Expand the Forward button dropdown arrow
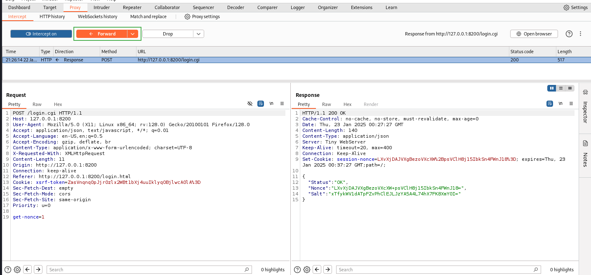The image size is (591, 275). (x=132, y=34)
